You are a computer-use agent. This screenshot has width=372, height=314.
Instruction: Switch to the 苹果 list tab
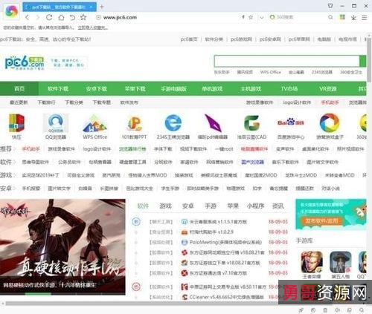click(x=233, y=206)
